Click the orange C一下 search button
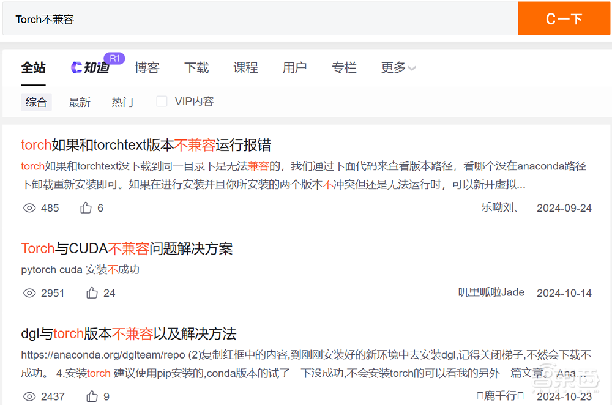The height and width of the screenshot is (405, 612). point(564,19)
